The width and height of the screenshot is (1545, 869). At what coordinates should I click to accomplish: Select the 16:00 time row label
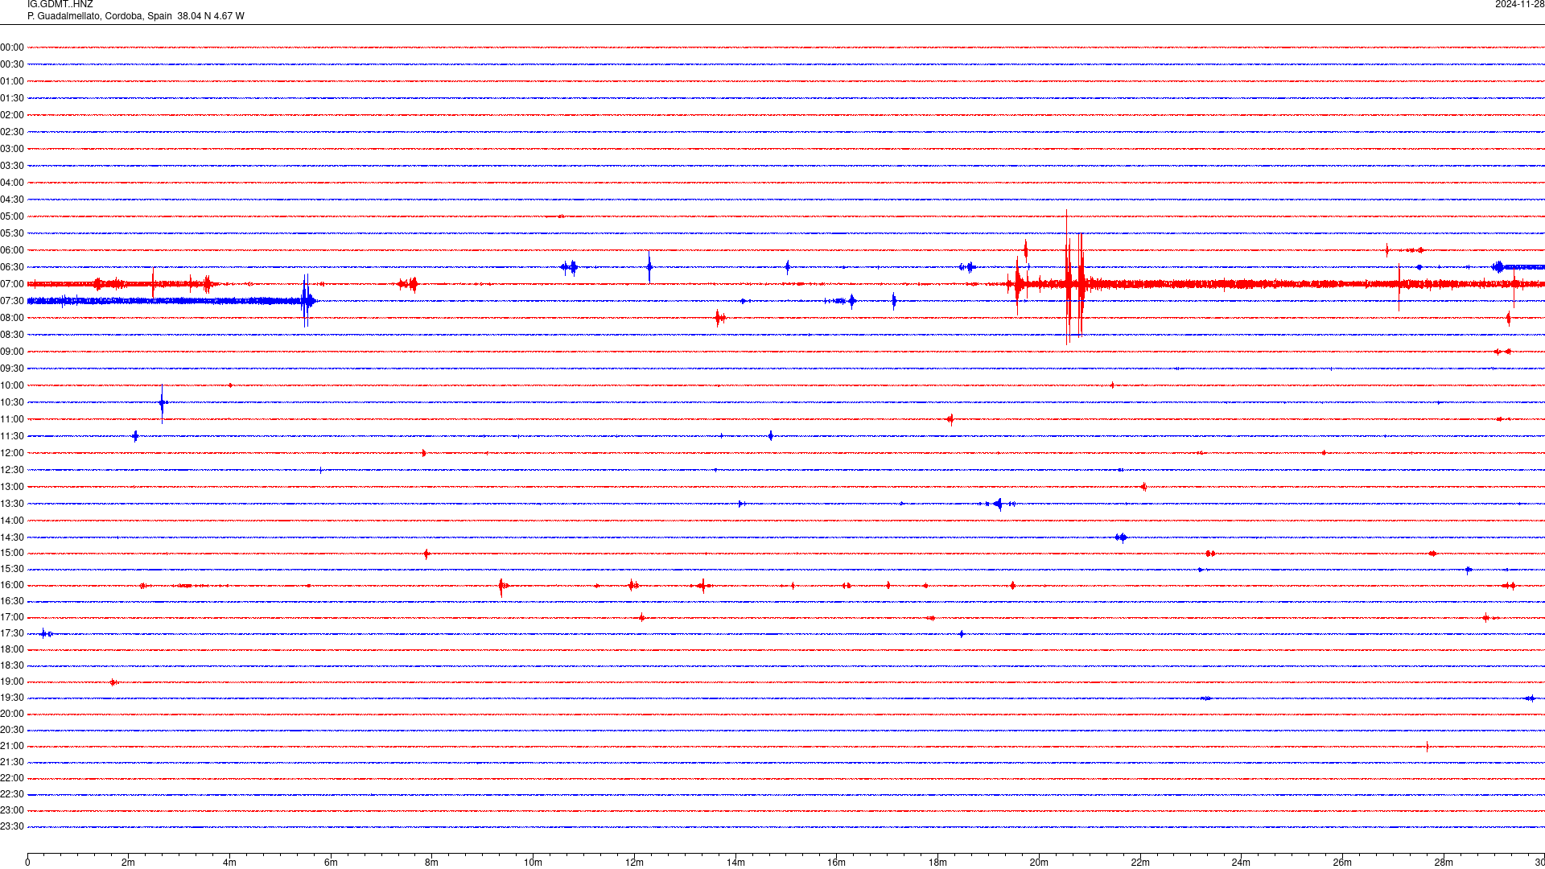coord(12,585)
